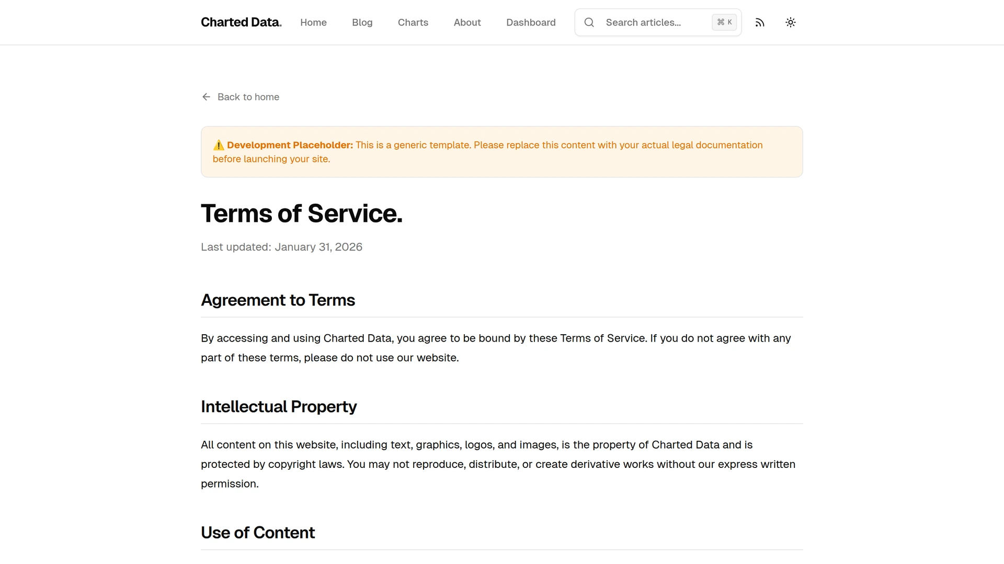
Task: Open the RSS feed icon
Action: point(760,22)
